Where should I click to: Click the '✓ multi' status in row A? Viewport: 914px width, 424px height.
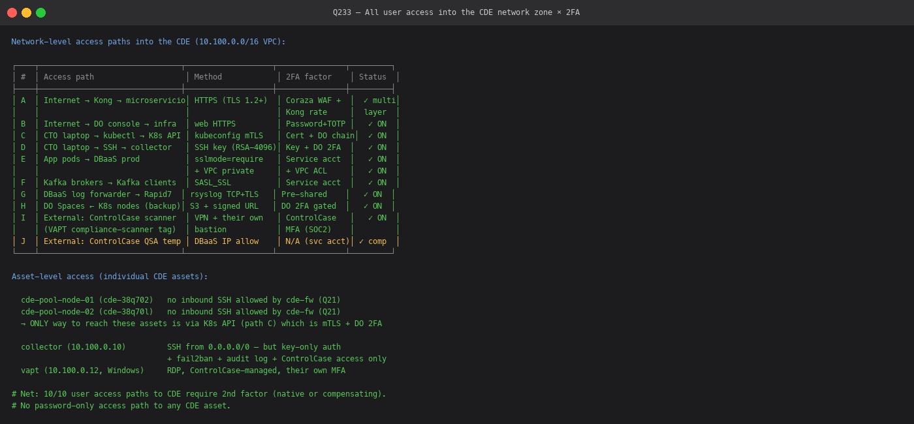pos(379,100)
